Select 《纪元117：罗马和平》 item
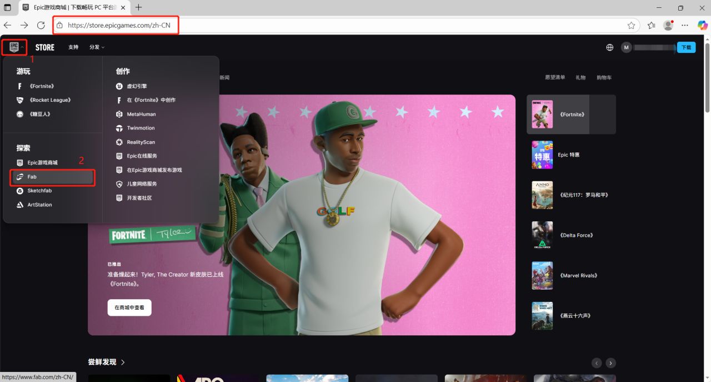The image size is (711, 382). coord(571,195)
